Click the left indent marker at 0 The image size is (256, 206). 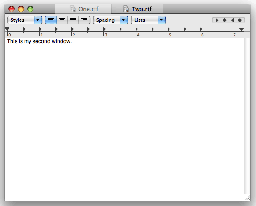point(7,29)
